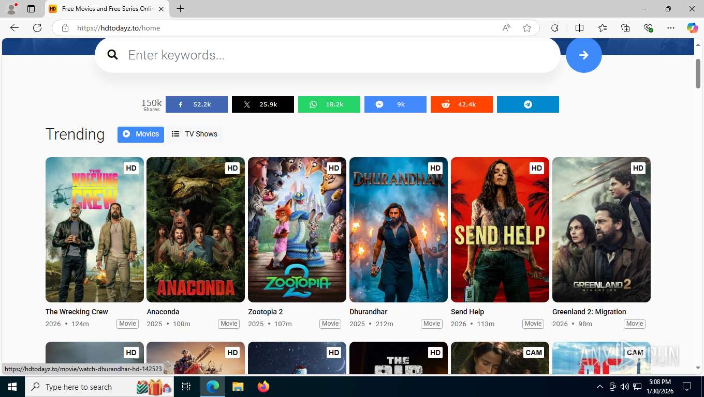Click the 150k Shares counter text

click(152, 105)
